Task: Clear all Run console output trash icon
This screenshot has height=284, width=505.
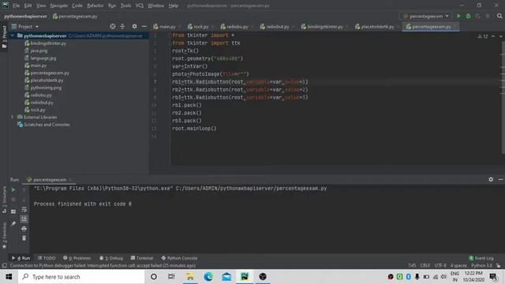Action: click(24, 238)
